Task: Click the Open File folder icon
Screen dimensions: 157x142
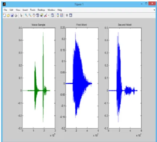Action: [x=8, y=15]
